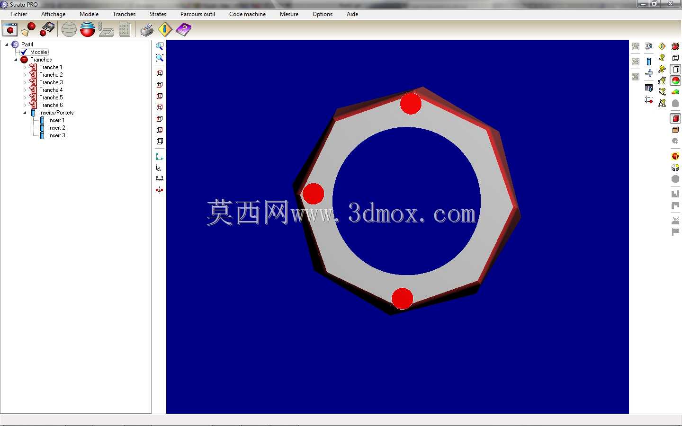
Task: Expand Tranche 5 in the tree
Action: tap(25, 98)
